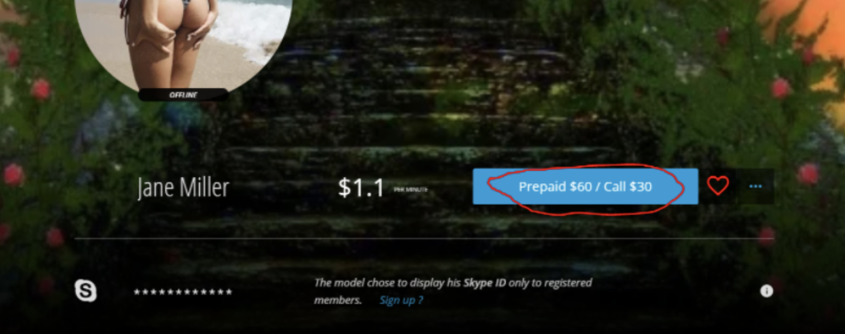Click "only to registered" text in notice
Image resolution: width=845 pixels, height=334 pixels.
(x=550, y=283)
